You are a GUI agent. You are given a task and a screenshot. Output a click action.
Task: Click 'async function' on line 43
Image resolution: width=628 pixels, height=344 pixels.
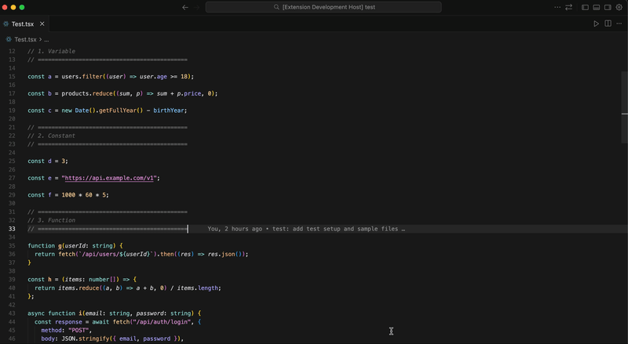tap(51, 313)
